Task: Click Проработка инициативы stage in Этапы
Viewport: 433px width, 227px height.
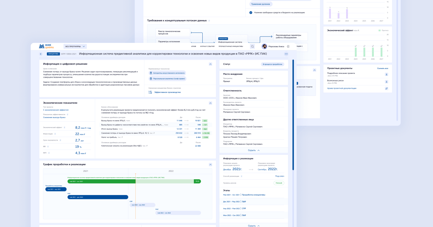Action: point(253,195)
